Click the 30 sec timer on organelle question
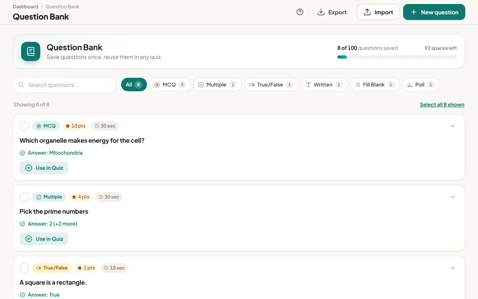 click(x=105, y=126)
